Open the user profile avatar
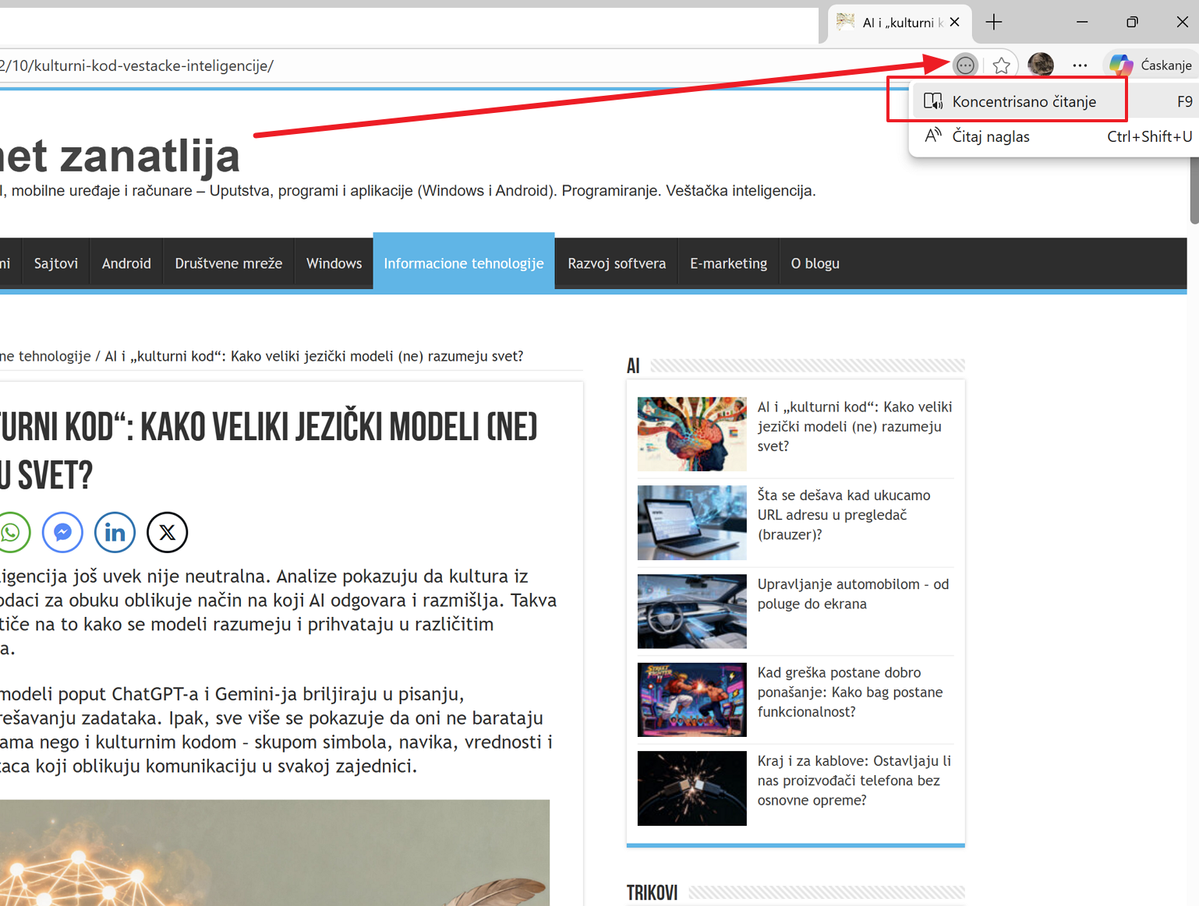The width and height of the screenshot is (1199, 906). 1041,65
